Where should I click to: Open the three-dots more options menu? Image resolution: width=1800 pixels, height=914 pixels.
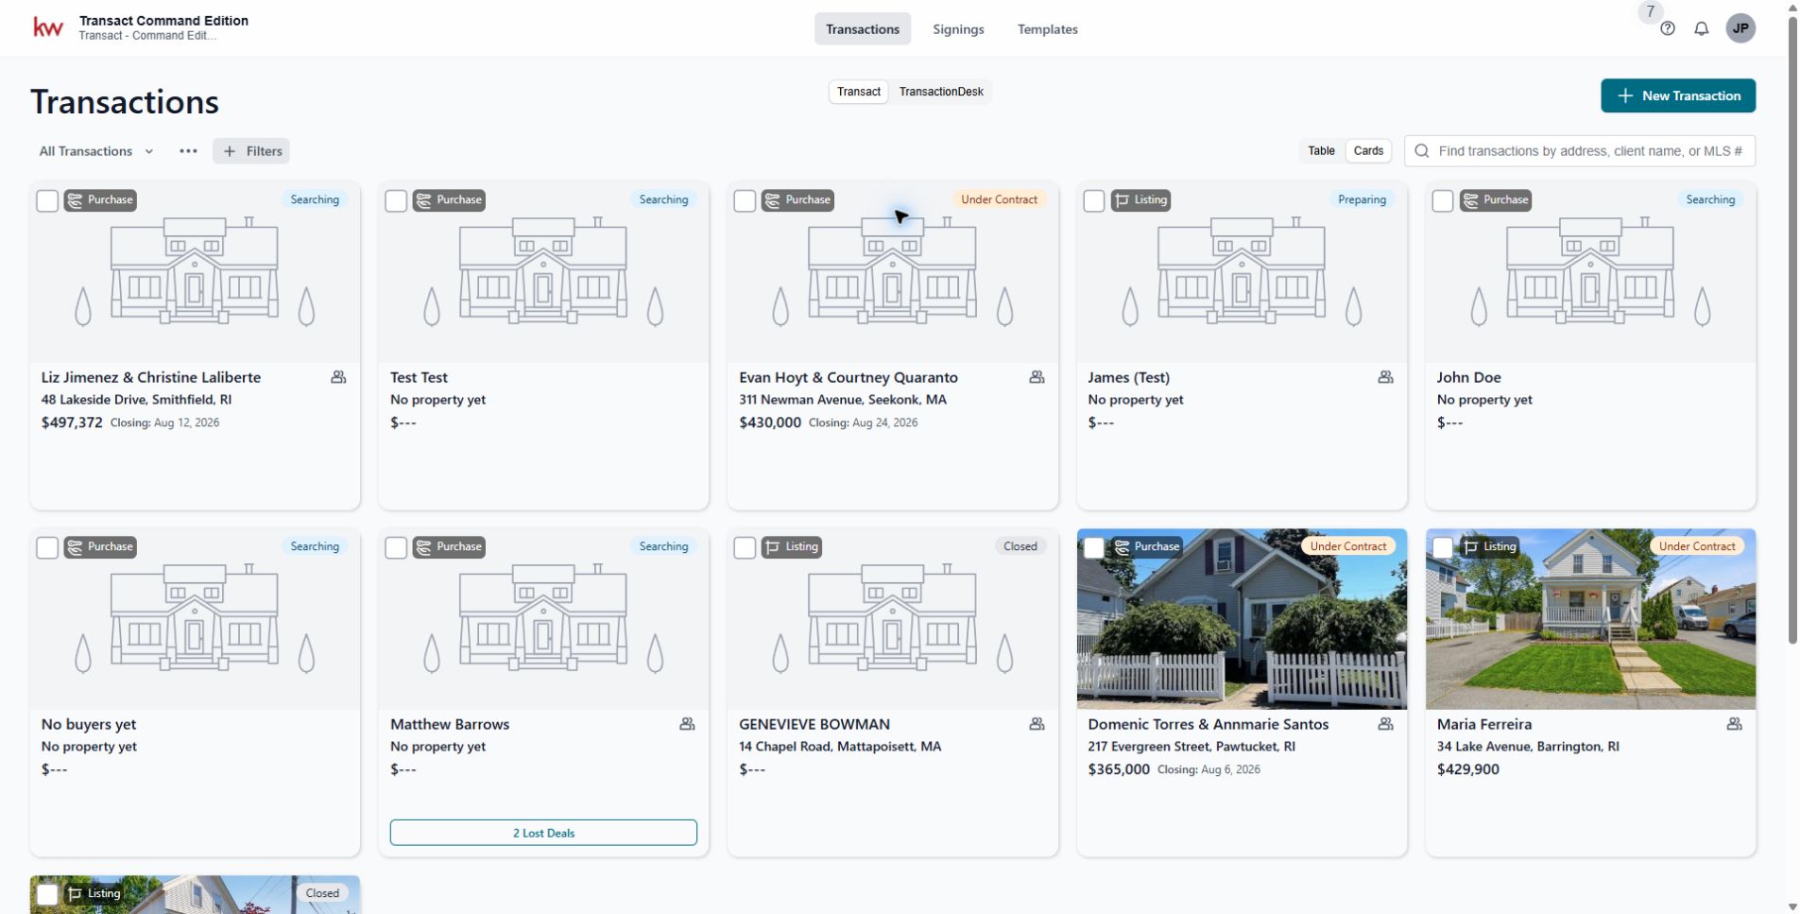click(x=188, y=151)
